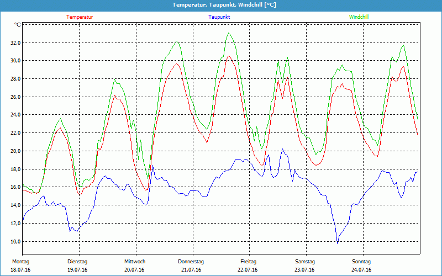This screenshot has height=276, width=442.
Task: Click the 12,0 y-axis value
Action: pyautogui.click(x=15, y=224)
